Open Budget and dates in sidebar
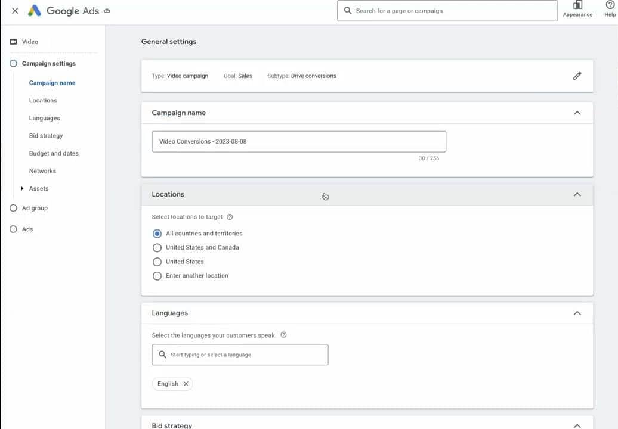Image resolution: width=618 pixels, height=429 pixels. pyautogui.click(x=54, y=153)
